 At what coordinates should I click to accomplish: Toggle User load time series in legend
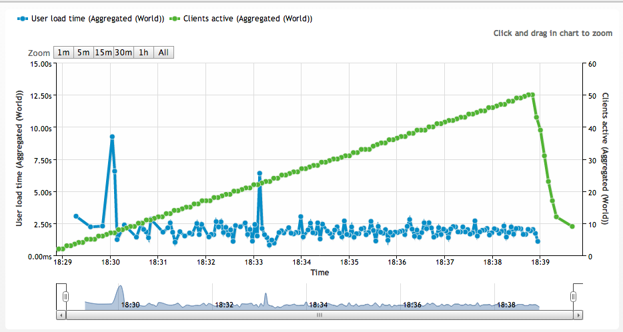coord(91,19)
